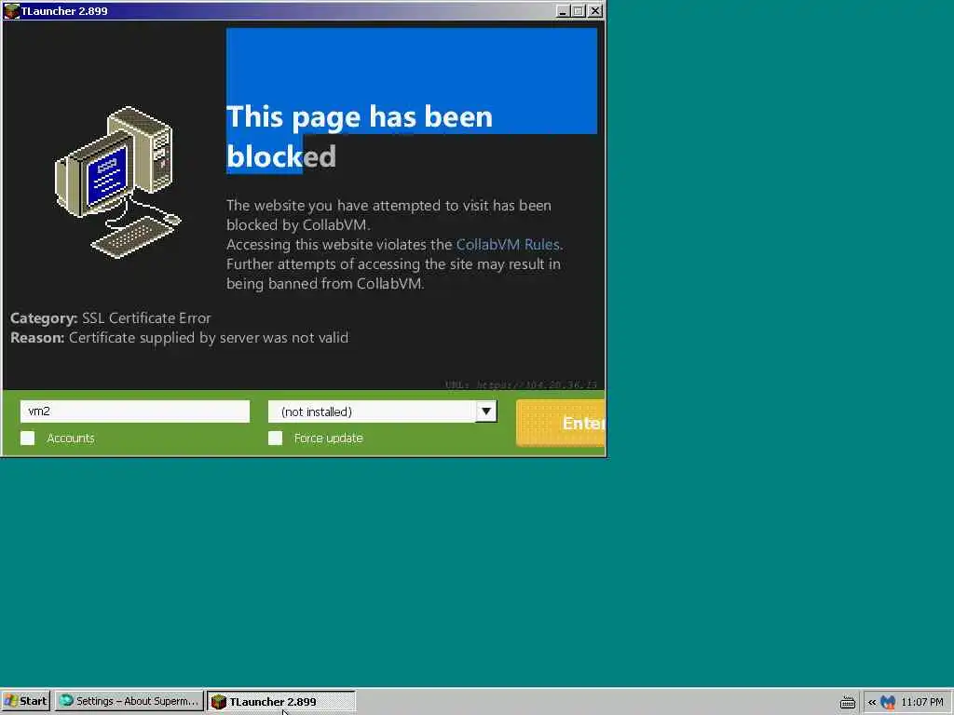Maximize the TLauncher window
The height and width of the screenshot is (715, 954).
[x=578, y=11]
